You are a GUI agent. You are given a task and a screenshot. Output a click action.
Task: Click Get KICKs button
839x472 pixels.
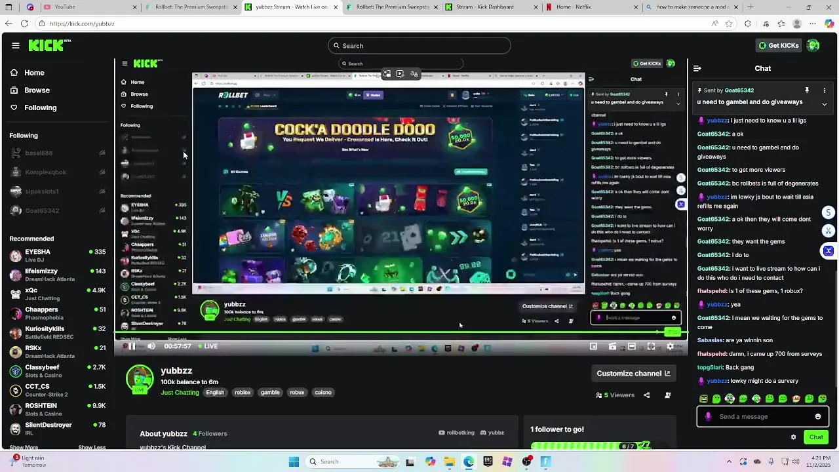(x=779, y=45)
